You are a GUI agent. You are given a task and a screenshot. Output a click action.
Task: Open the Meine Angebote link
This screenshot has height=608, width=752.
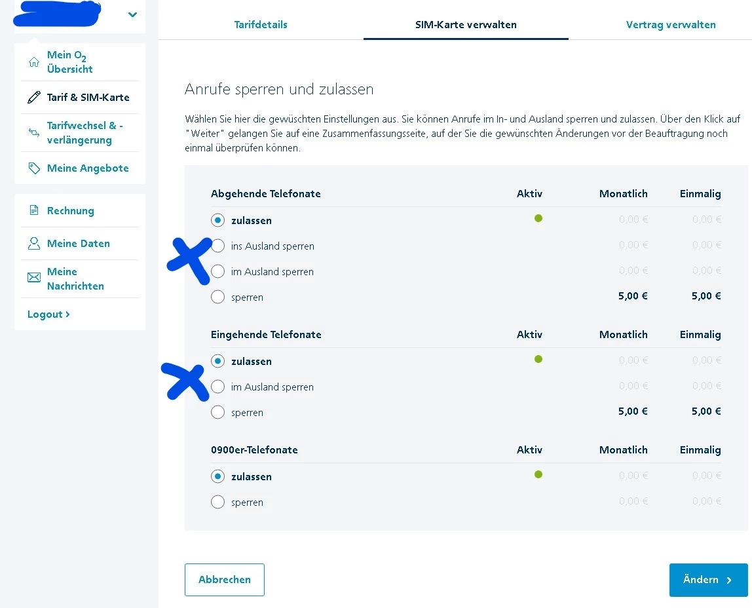click(88, 168)
